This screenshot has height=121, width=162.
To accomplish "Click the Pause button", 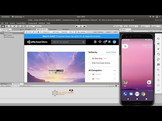I will [81, 26].
